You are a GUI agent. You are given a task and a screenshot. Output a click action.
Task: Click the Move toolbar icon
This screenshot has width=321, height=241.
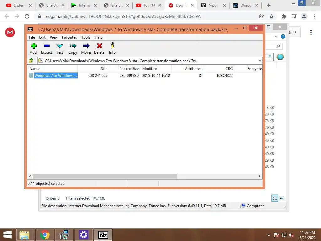coord(86,48)
